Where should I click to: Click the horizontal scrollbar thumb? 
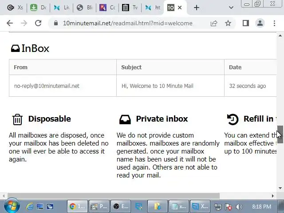click(114, 196)
